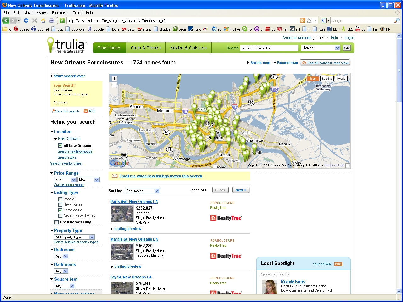Click Search neighborhoods link
Viewport: 403px width, 302px height.
pyautogui.click(x=75, y=151)
